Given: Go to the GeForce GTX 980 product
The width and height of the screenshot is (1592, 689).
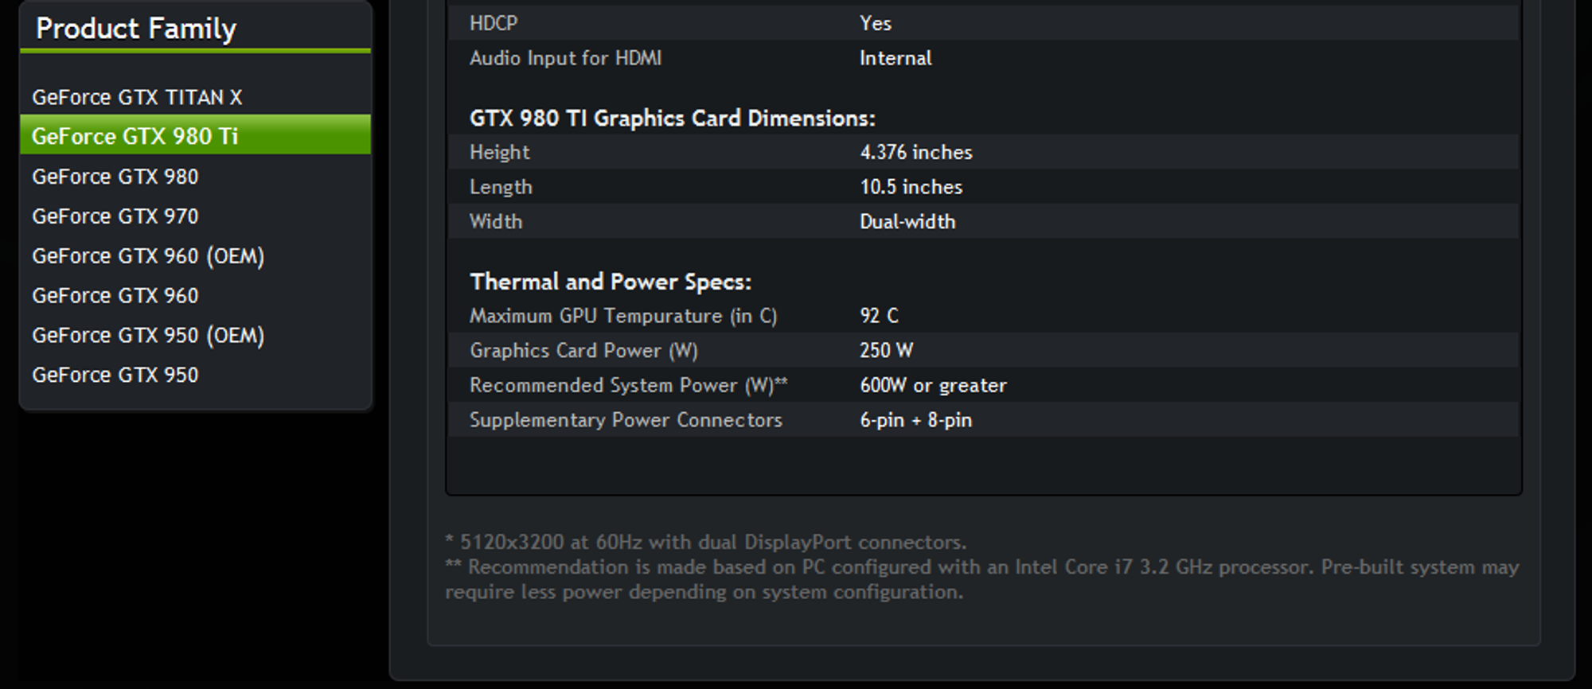Looking at the screenshot, I should click(x=115, y=177).
